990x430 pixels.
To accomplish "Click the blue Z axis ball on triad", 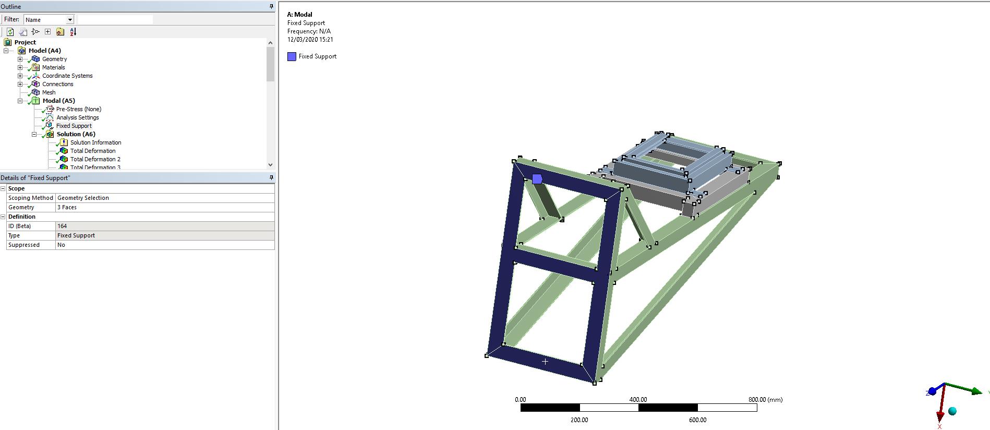I will [x=932, y=391].
